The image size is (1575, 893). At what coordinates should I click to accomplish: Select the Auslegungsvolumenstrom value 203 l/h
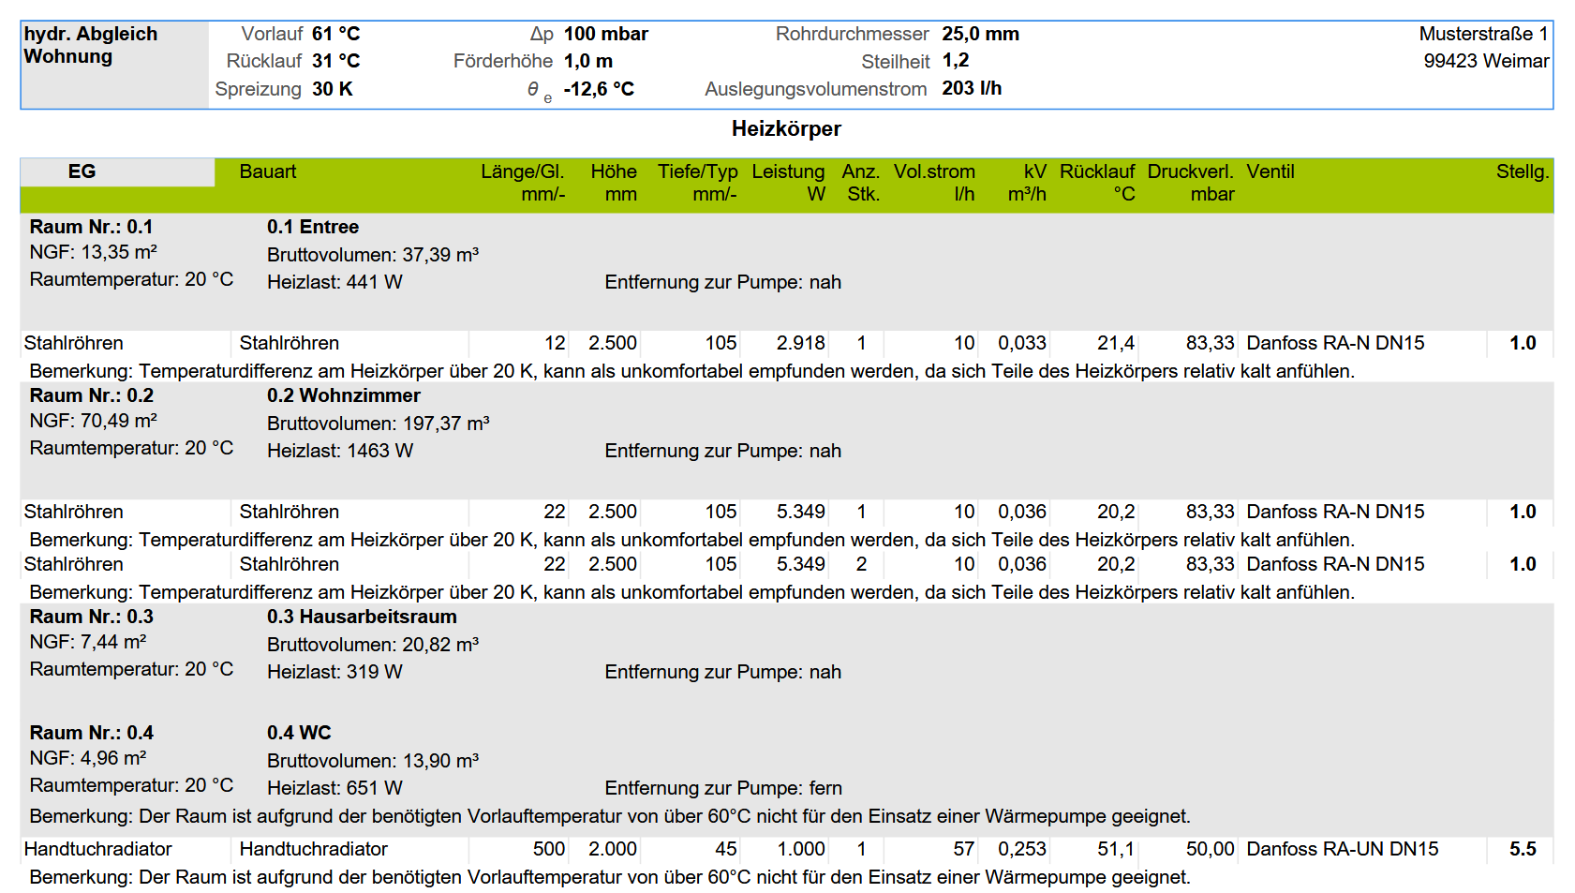[x=972, y=88]
